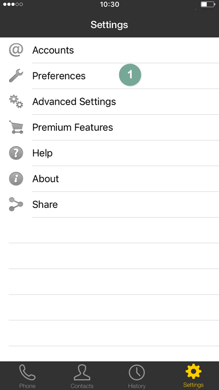The height and width of the screenshot is (390, 219).
Task: Open the Accounts settings row
Action: [x=109, y=50]
